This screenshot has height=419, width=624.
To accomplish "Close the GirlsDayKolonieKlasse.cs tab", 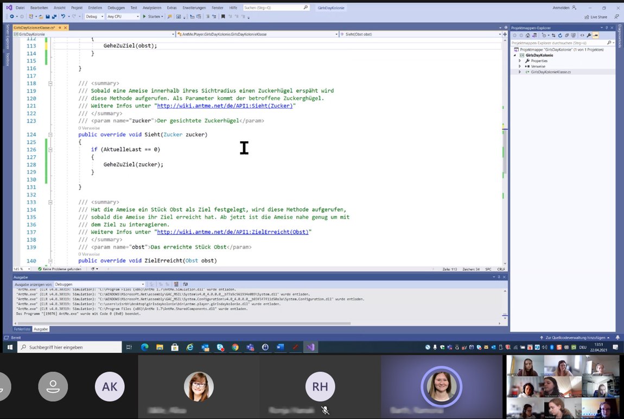I will coord(66,28).
